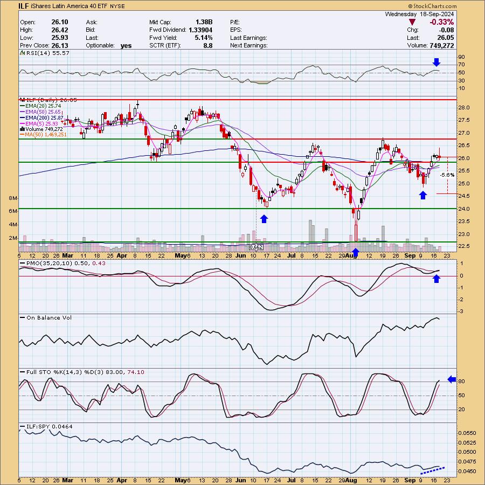Image resolution: width=485 pixels, height=485 pixels.
Task: Select the -0.33% percent change value
Action: [441, 22]
